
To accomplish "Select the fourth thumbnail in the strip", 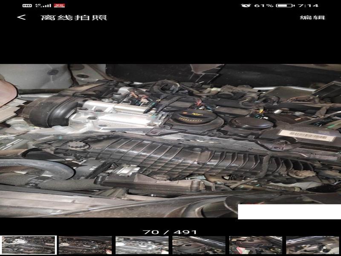I will [x=199, y=245].
